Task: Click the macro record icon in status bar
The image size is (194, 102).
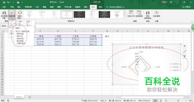Action: (x=8, y=101)
